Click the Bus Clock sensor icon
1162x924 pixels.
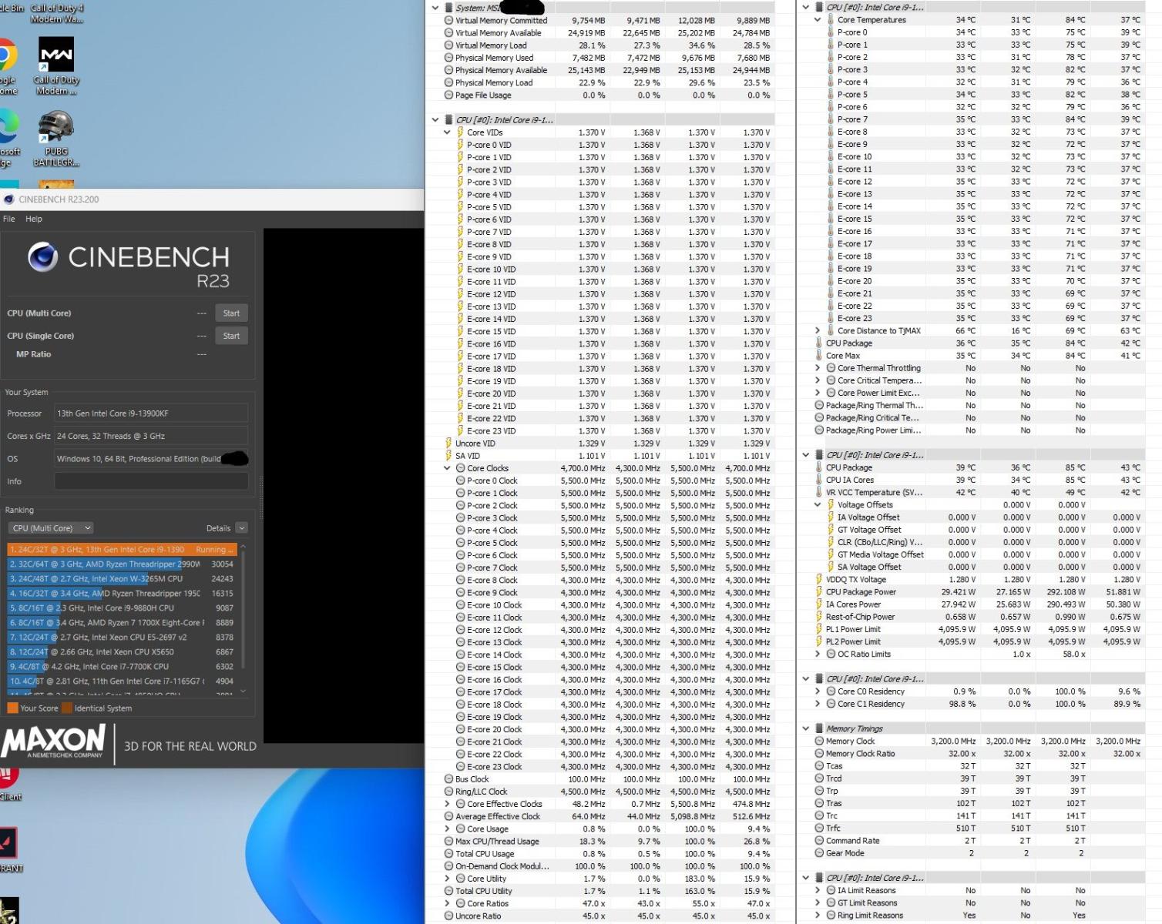click(448, 779)
